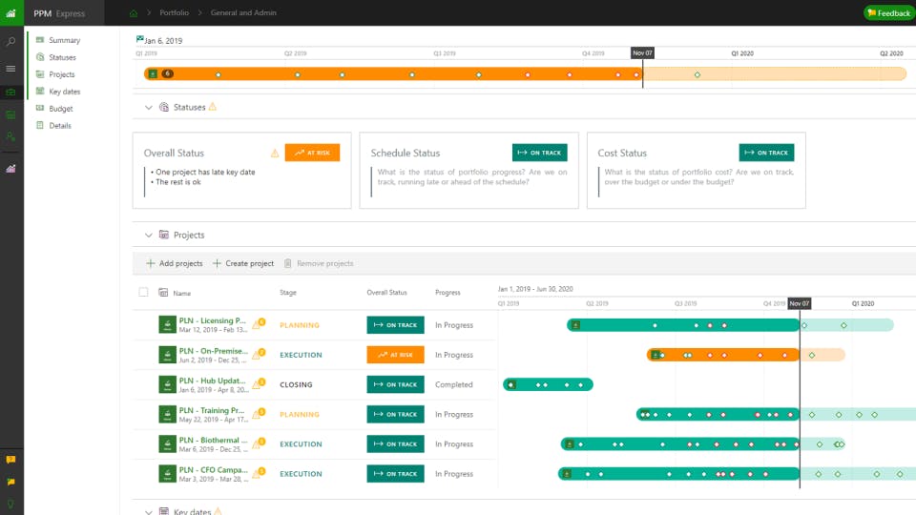Collapse the Projects section
Screen dimensions: 916x515
coord(149,236)
